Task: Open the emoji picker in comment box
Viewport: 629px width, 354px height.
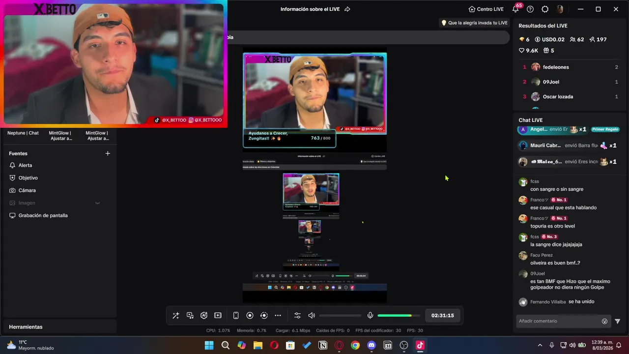Action: tap(604, 322)
